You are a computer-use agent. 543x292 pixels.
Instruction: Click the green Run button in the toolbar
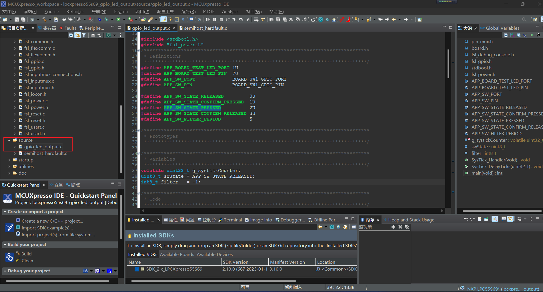(x=118, y=19)
